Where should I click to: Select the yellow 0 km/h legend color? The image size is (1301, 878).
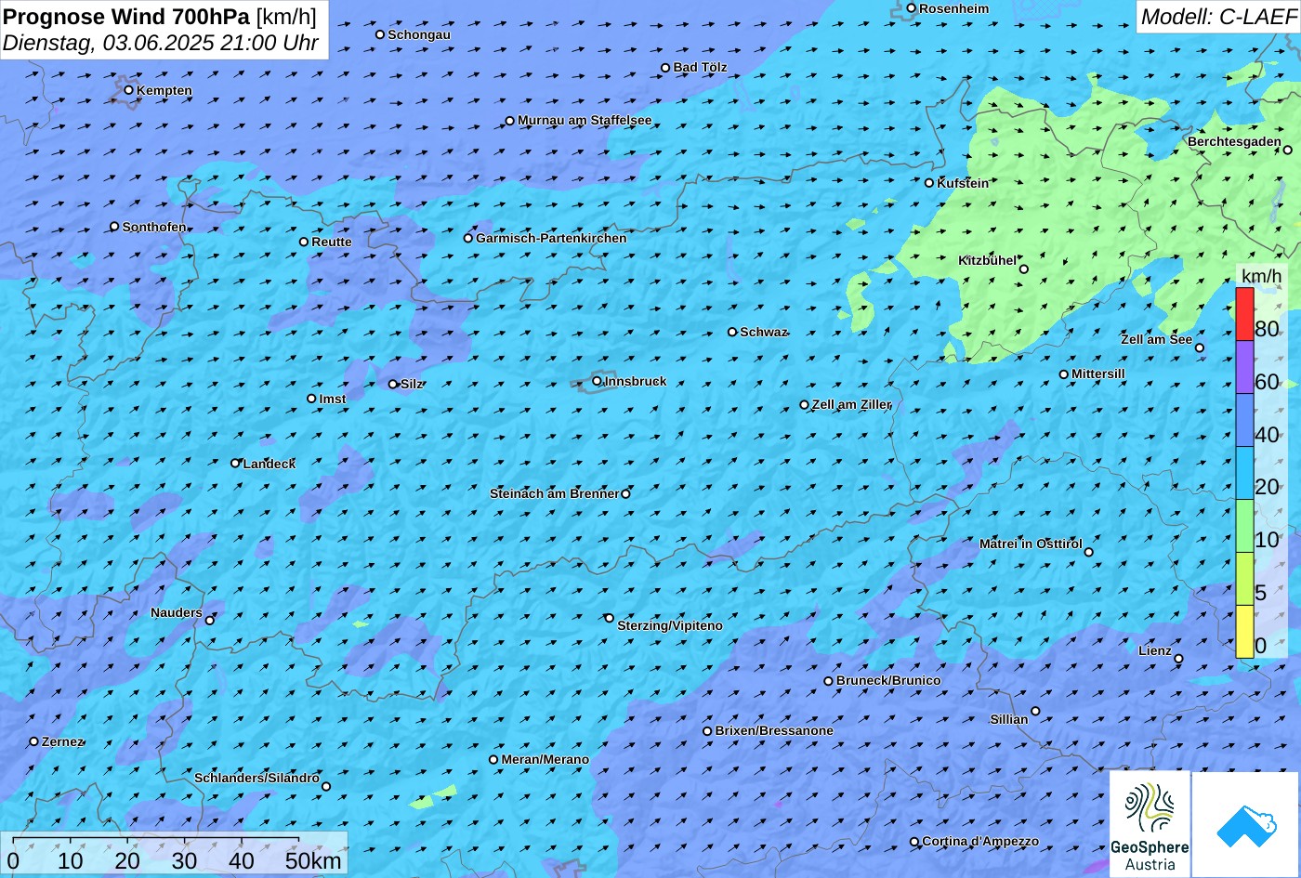point(1244,632)
